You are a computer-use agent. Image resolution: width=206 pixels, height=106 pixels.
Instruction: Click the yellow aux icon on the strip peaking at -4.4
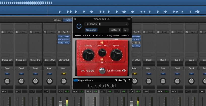(x=135, y=74)
